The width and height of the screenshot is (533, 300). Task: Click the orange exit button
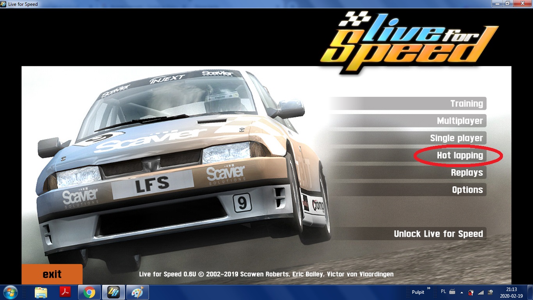52,274
